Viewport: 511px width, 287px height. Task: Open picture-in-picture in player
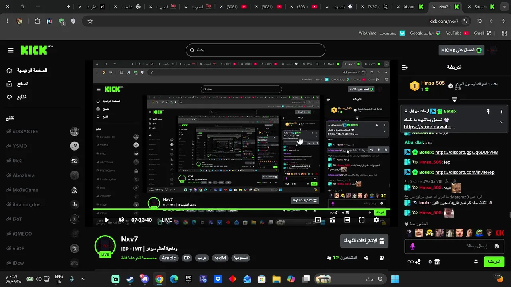click(318, 220)
